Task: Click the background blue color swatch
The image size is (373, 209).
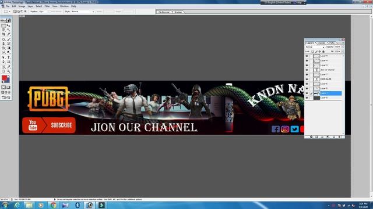Action: click(x=8, y=81)
